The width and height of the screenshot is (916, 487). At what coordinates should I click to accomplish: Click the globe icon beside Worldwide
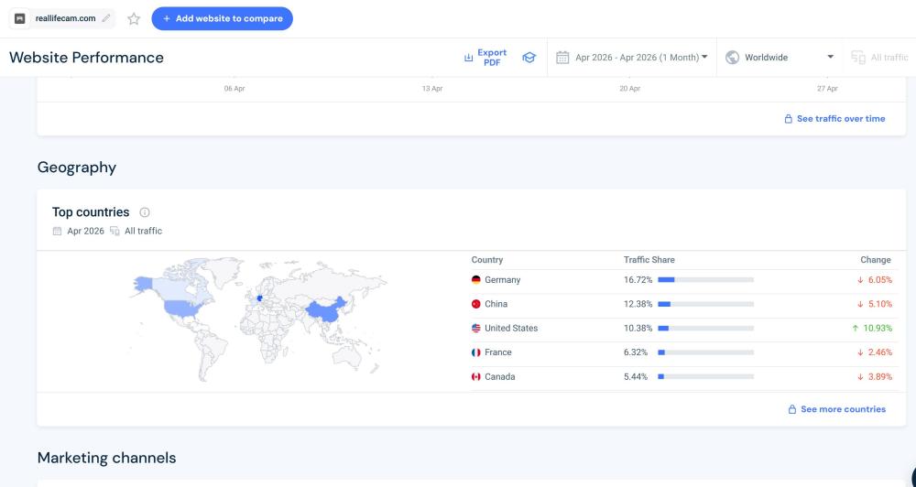point(732,58)
